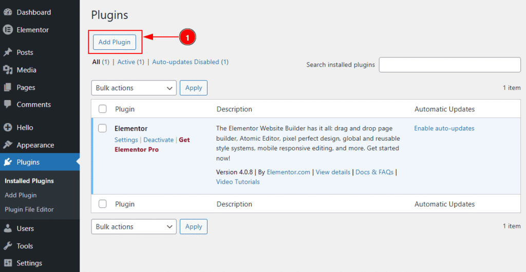Click the Hello plus circle icon
Screen dimensions: 526x272
(x=7, y=127)
